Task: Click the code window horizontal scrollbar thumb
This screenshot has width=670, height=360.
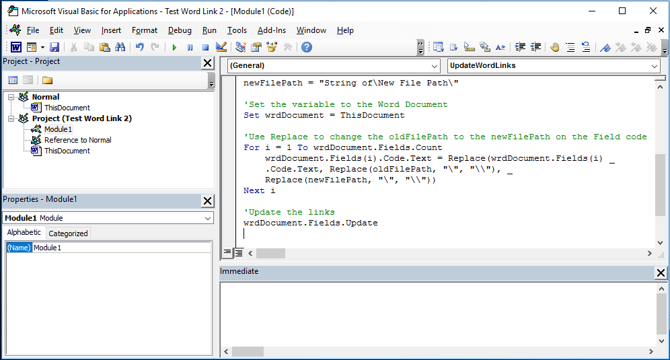Action: click(x=270, y=254)
